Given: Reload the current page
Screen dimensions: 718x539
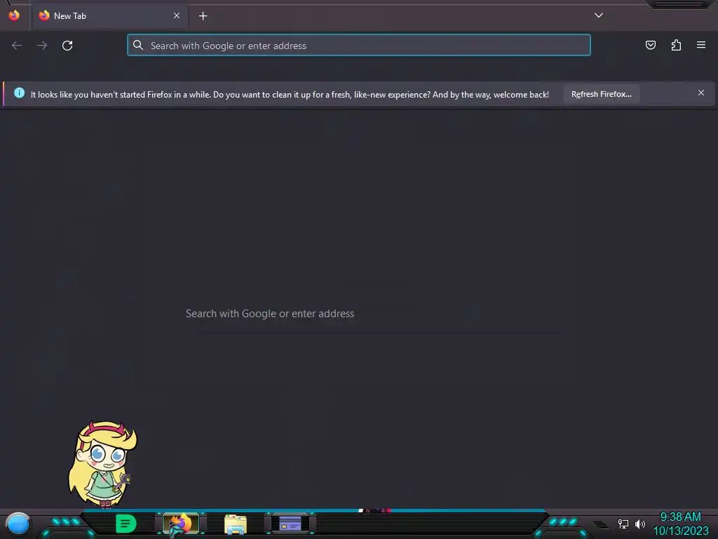Looking at the screenshot, I should (67, 46).
